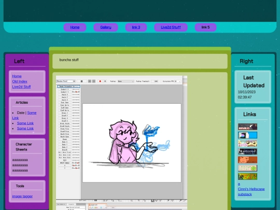Click the Articles heading

point(22,103)
